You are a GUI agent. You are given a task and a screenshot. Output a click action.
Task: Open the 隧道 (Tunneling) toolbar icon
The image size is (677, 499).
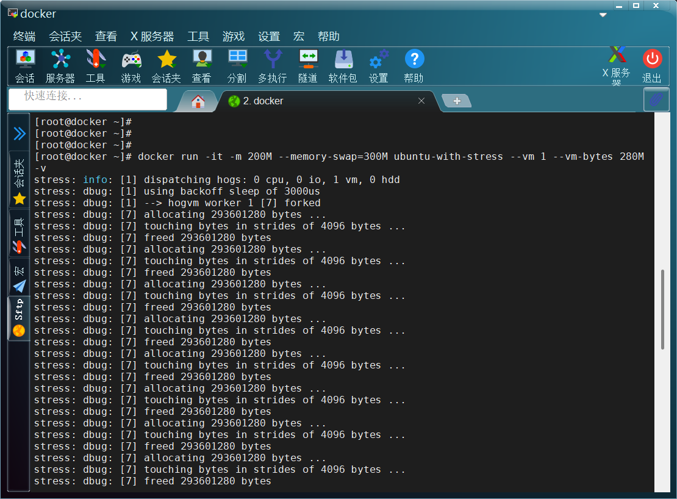308,66
